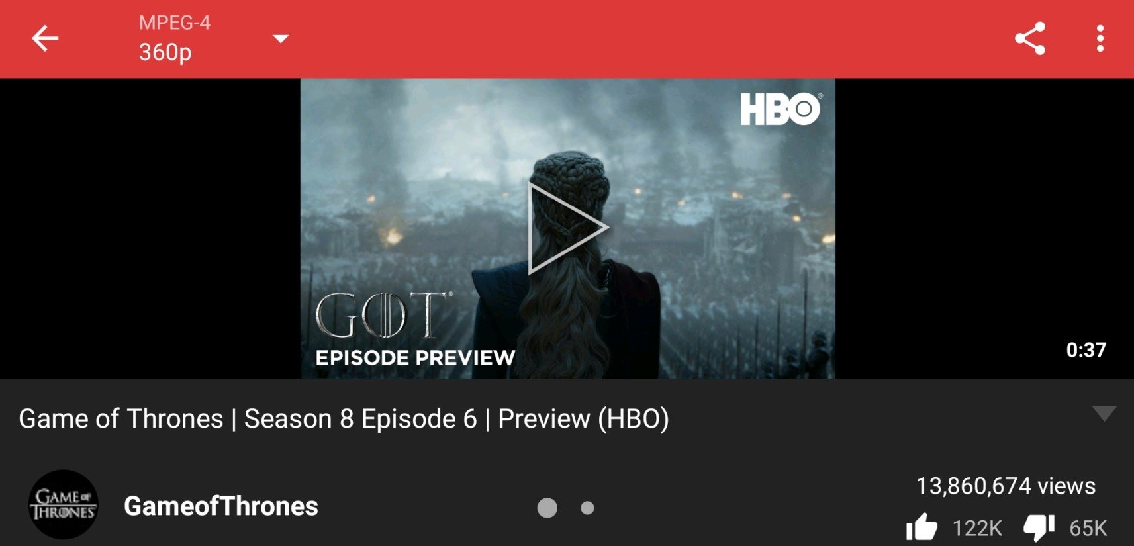The width and height of the screenshot is (1134, 546).
Task: Click the HBO logo on the thumbnail
Action: 781,109
